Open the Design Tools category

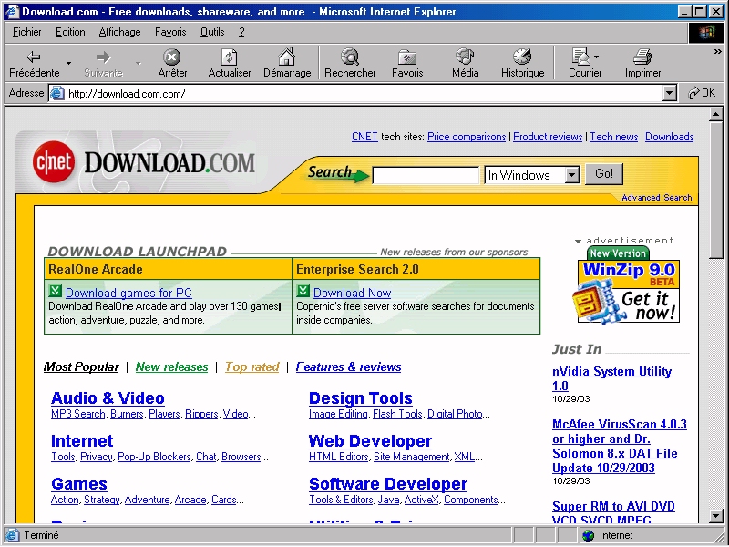coord(360,398)
